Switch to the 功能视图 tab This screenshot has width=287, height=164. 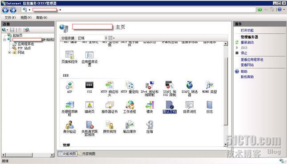67,154
